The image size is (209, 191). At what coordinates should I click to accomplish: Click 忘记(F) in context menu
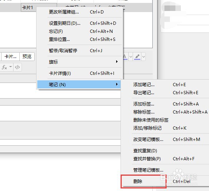click(x=80, y=31)
